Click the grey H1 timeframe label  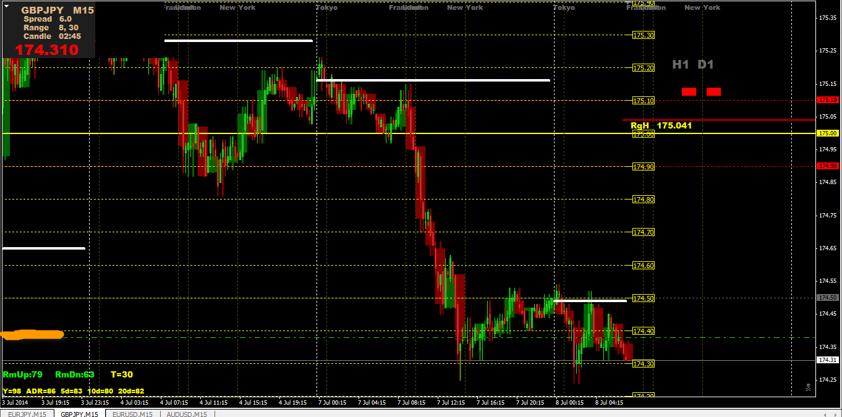tap(681, 64)
